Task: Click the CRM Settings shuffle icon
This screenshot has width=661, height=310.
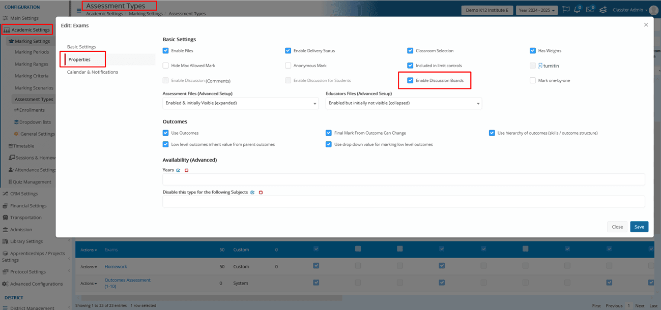Action: [x=5, y=194]
